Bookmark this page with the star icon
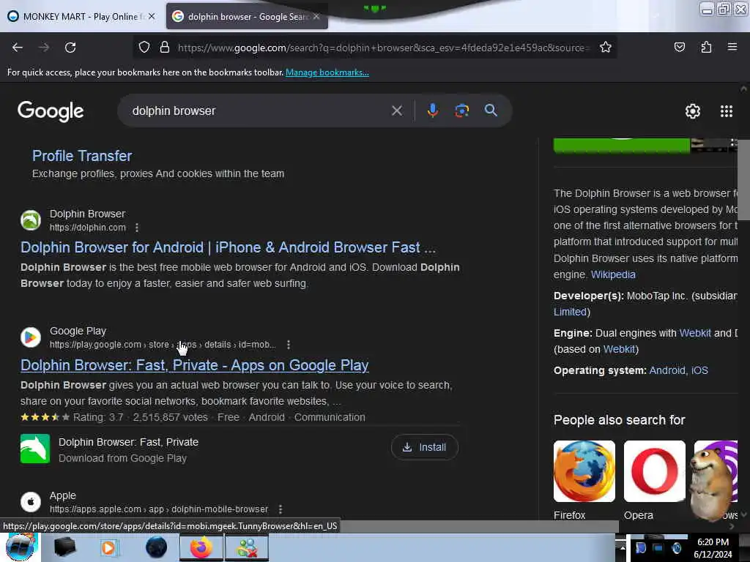This screenshot has height=562, width=750. click(606, 47)
